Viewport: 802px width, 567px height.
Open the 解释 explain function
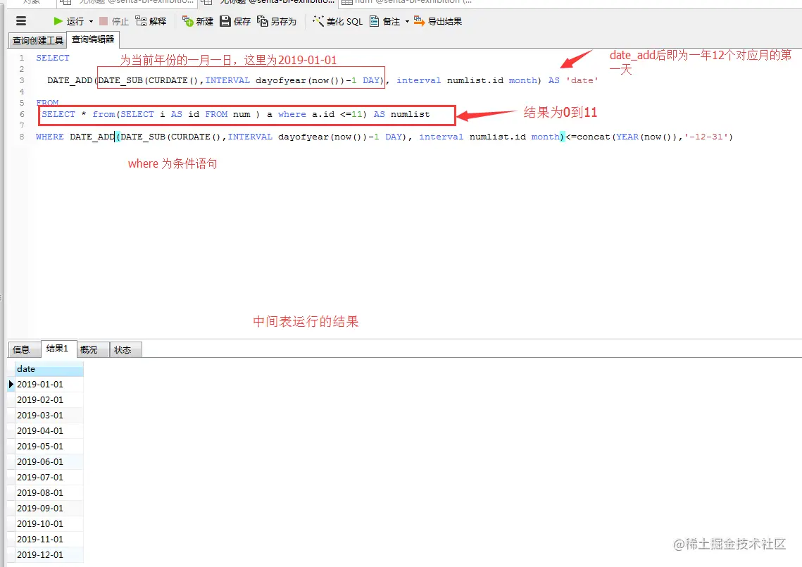tap(151, 21)
